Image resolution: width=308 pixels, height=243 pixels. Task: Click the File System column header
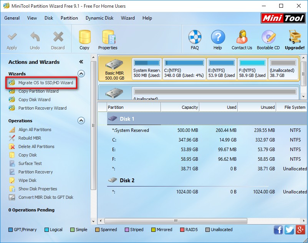291,107
